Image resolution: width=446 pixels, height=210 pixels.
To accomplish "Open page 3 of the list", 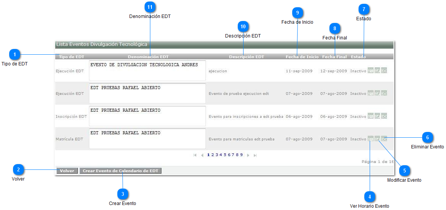I will (217, 155).
